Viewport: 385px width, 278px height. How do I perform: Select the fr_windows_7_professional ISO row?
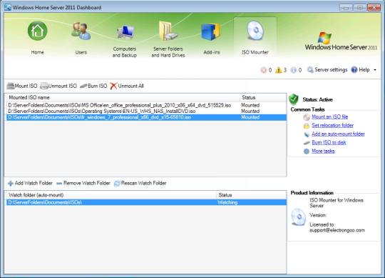146,117
